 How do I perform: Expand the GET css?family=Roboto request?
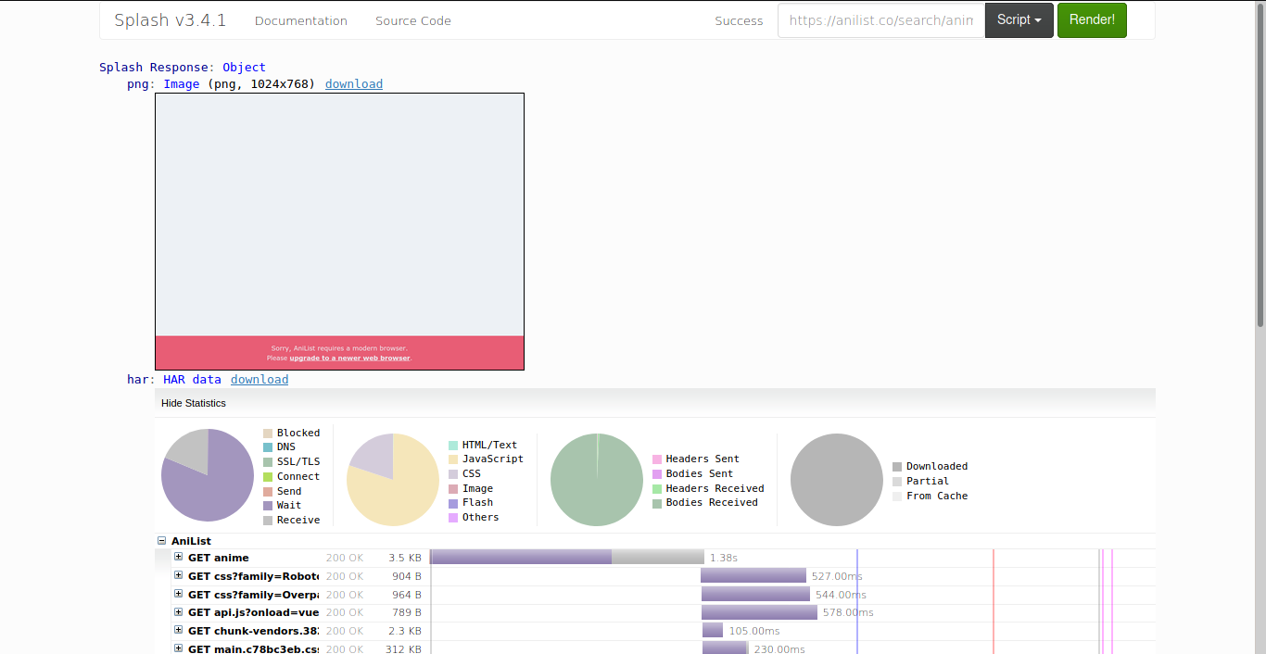pos(179,575)
